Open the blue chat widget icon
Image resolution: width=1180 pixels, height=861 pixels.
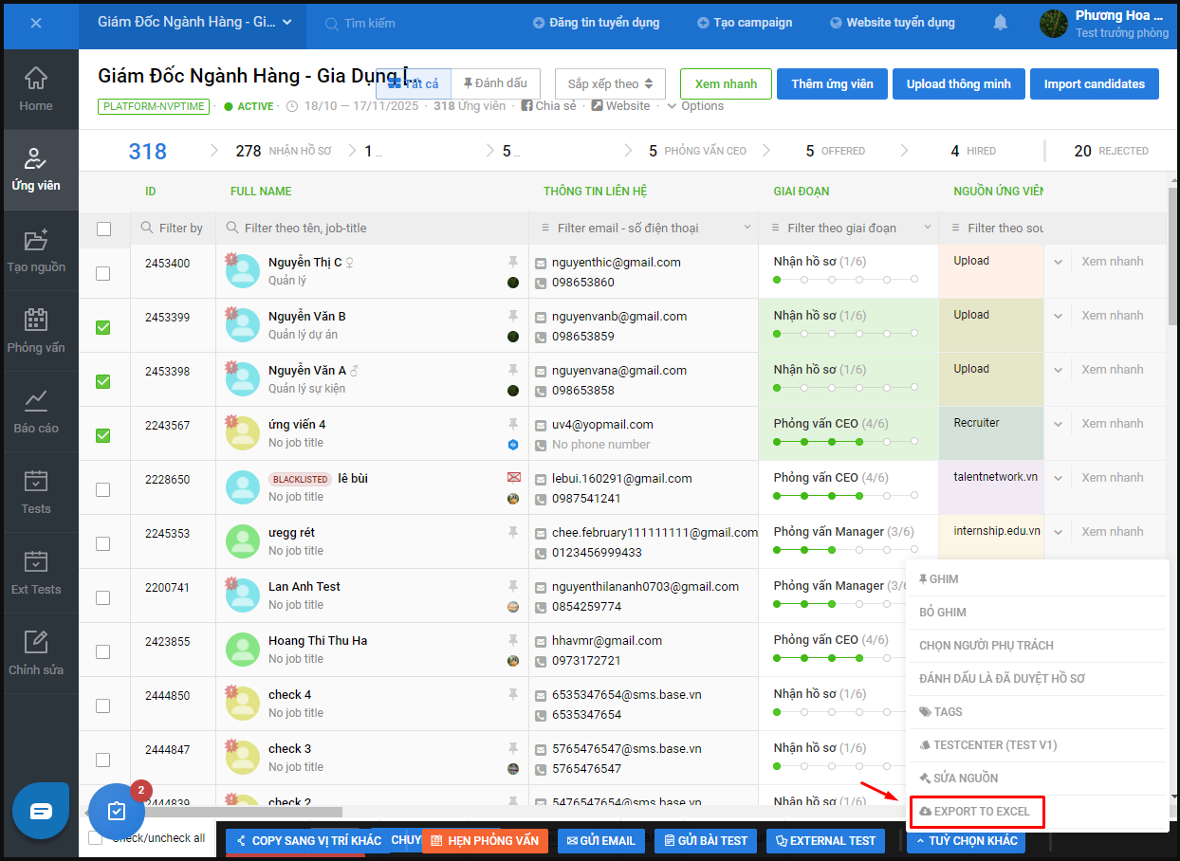point(41,812)
